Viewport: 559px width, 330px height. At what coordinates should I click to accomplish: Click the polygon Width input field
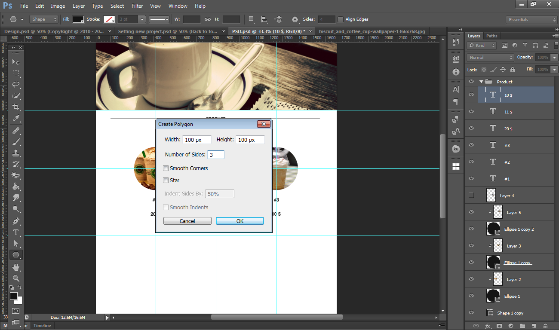pyautogui.click(x=197, y=140)
